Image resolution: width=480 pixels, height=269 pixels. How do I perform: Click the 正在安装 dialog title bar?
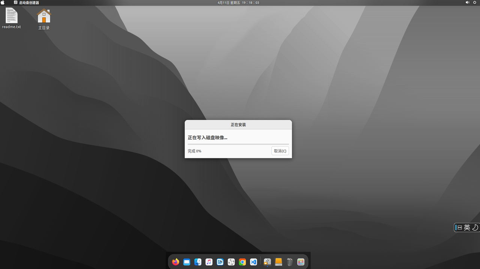(238, 125)
